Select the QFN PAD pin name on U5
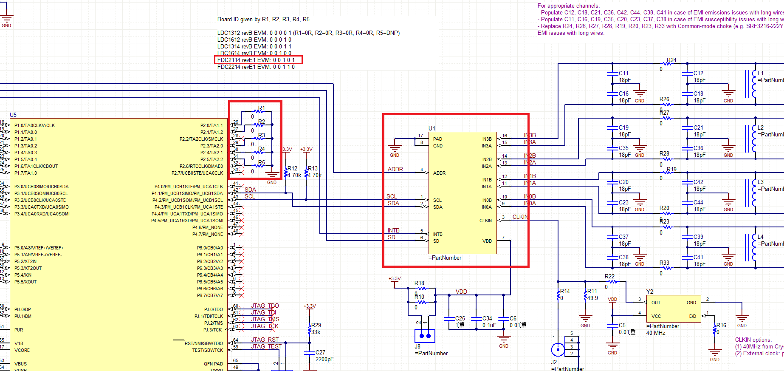 [x=214, y=364]
